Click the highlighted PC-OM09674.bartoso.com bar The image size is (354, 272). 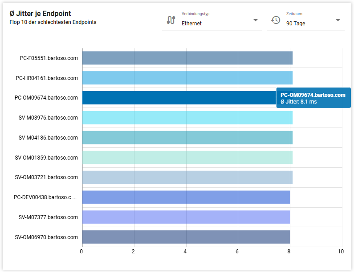click(178, 98)
